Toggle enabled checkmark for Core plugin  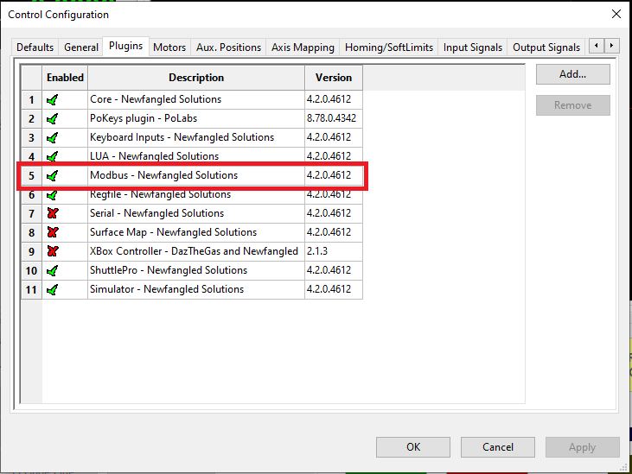(53, 100)
